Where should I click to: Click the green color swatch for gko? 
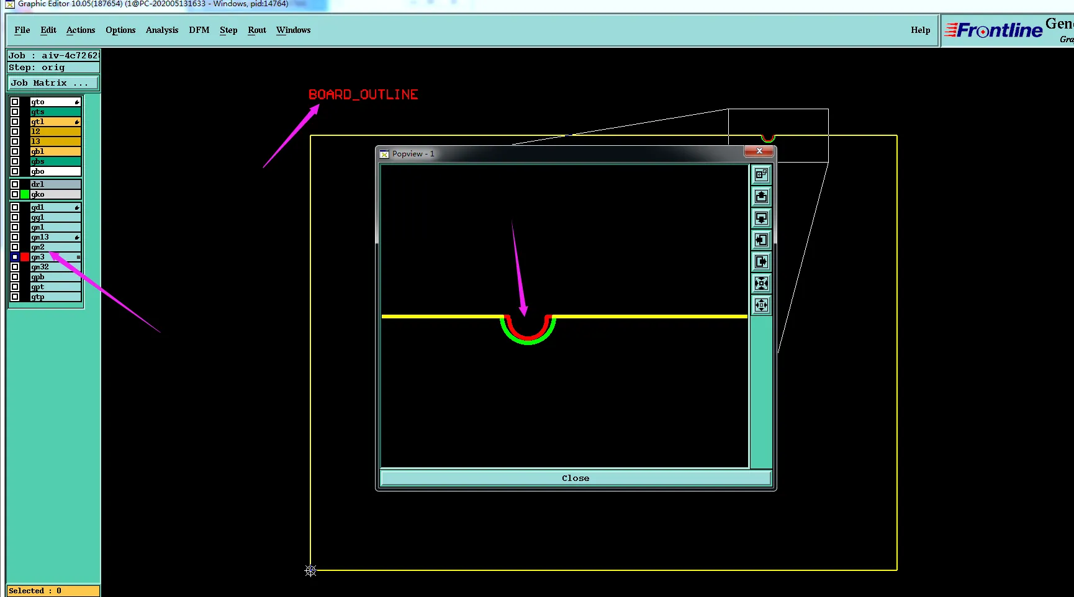[x=25, y=194]
